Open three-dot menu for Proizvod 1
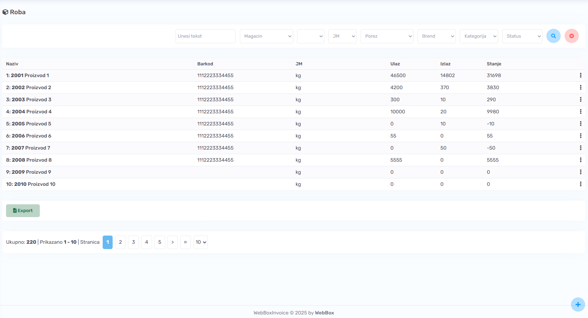 tap(581, 75)
